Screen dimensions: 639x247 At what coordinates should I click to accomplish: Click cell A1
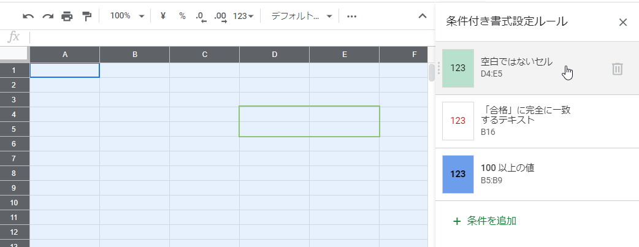(x=65, y=70)
